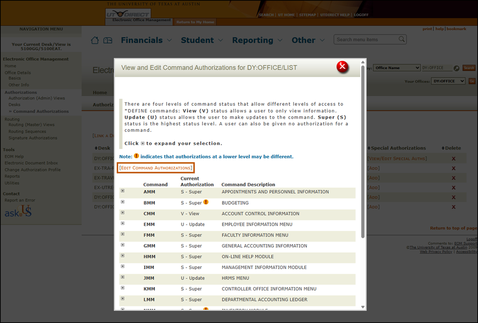Open Authorization (Admin) Views in navigation
The image size is (478, 323).
(x=37, y=98)
